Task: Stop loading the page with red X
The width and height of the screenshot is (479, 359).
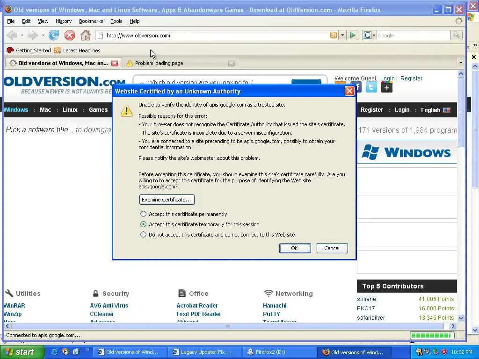Action: click(x=70, y=36)
